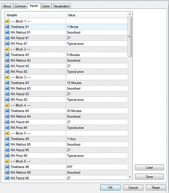This screenshot has width=169, height=193.
Task: Click the icon beside Block 3 row
Action: [7, 77]
